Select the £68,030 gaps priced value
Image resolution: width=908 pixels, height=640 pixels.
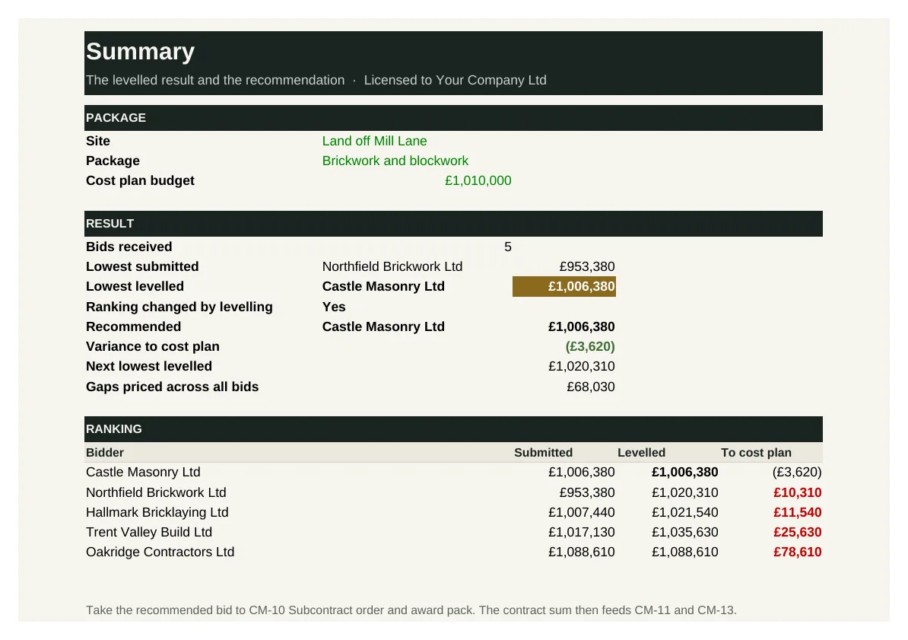(x=591, y=387)
